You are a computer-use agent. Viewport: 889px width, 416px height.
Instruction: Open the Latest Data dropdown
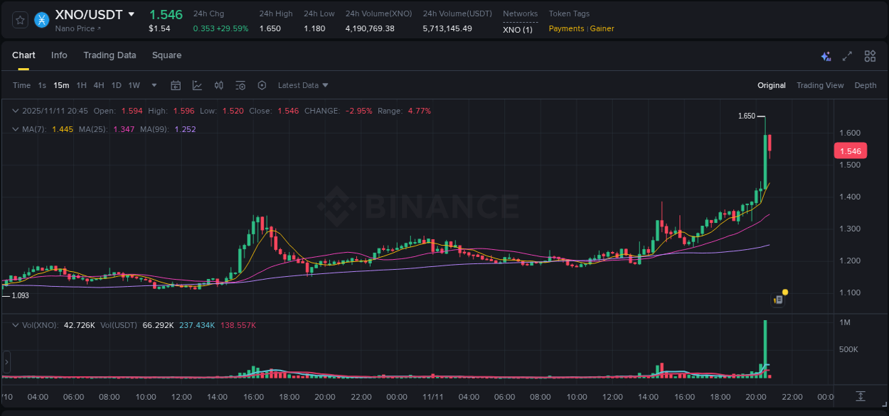pos(302,84)
